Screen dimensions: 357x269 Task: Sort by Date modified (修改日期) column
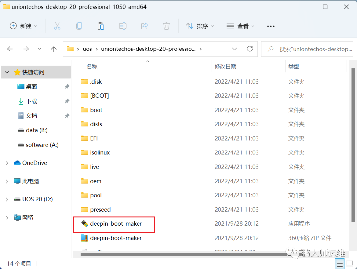pos(225,66)
